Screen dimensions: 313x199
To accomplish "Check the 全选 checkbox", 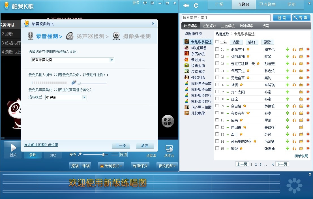I will pos(217,42).
